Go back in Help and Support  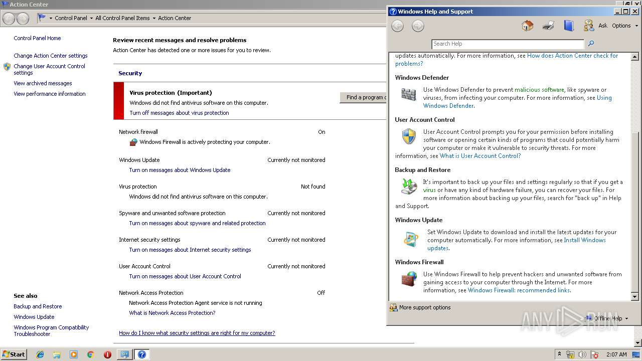(397, 26)
